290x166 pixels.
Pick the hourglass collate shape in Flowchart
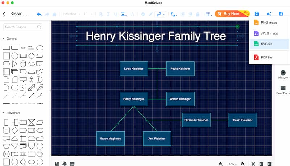tap(32, 122)
